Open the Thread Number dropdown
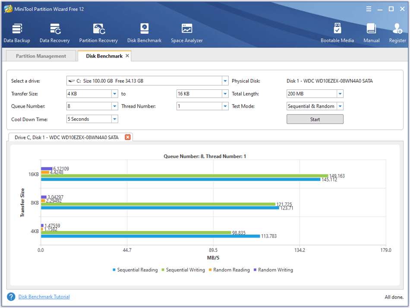Image resolution: width=410 pixels, height=308 pixels. [x=225, y=106]
